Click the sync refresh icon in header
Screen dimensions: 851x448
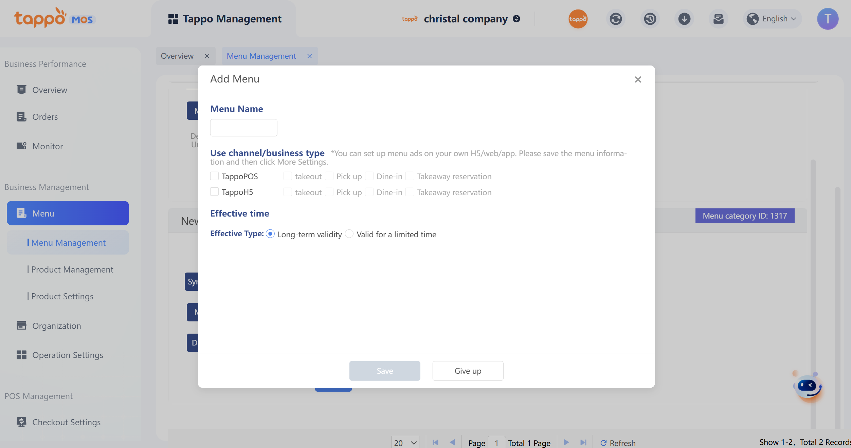click(616, 19)
